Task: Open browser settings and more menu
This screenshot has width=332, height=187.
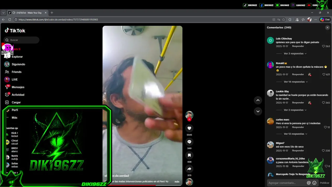Action: (x=315, y=19)
